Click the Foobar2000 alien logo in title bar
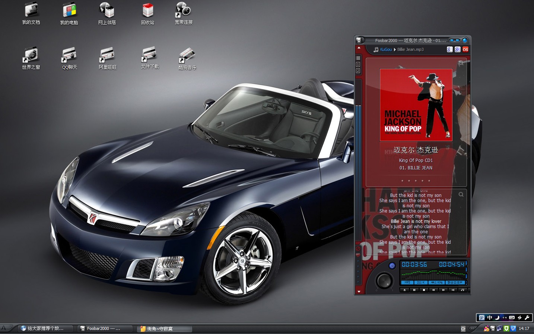534x334 pixels. pos(359,40)
